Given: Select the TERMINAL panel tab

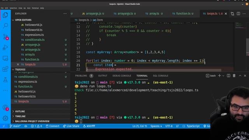Looking at the screenshot, I should pos(142,76).
